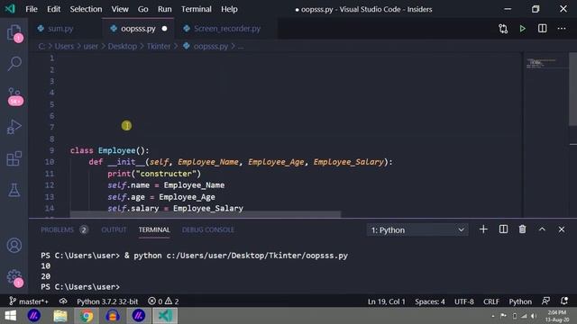
Task: Open the 1: Python terminal dropdown
Action: 417,230
